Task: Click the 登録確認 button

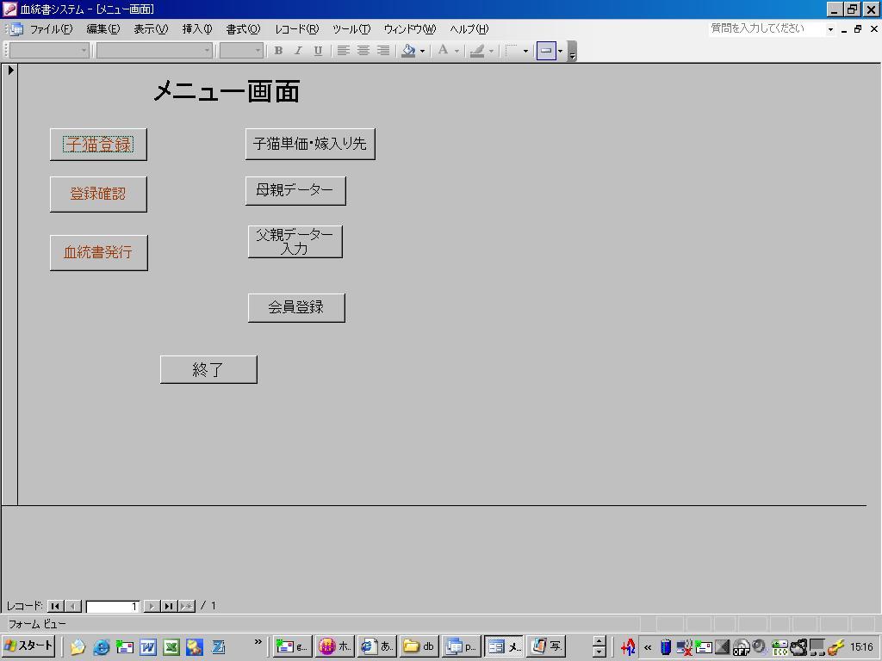Action: [x=98, y=194]
